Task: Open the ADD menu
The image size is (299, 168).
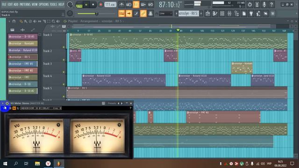Action: [x=16, y=4]
